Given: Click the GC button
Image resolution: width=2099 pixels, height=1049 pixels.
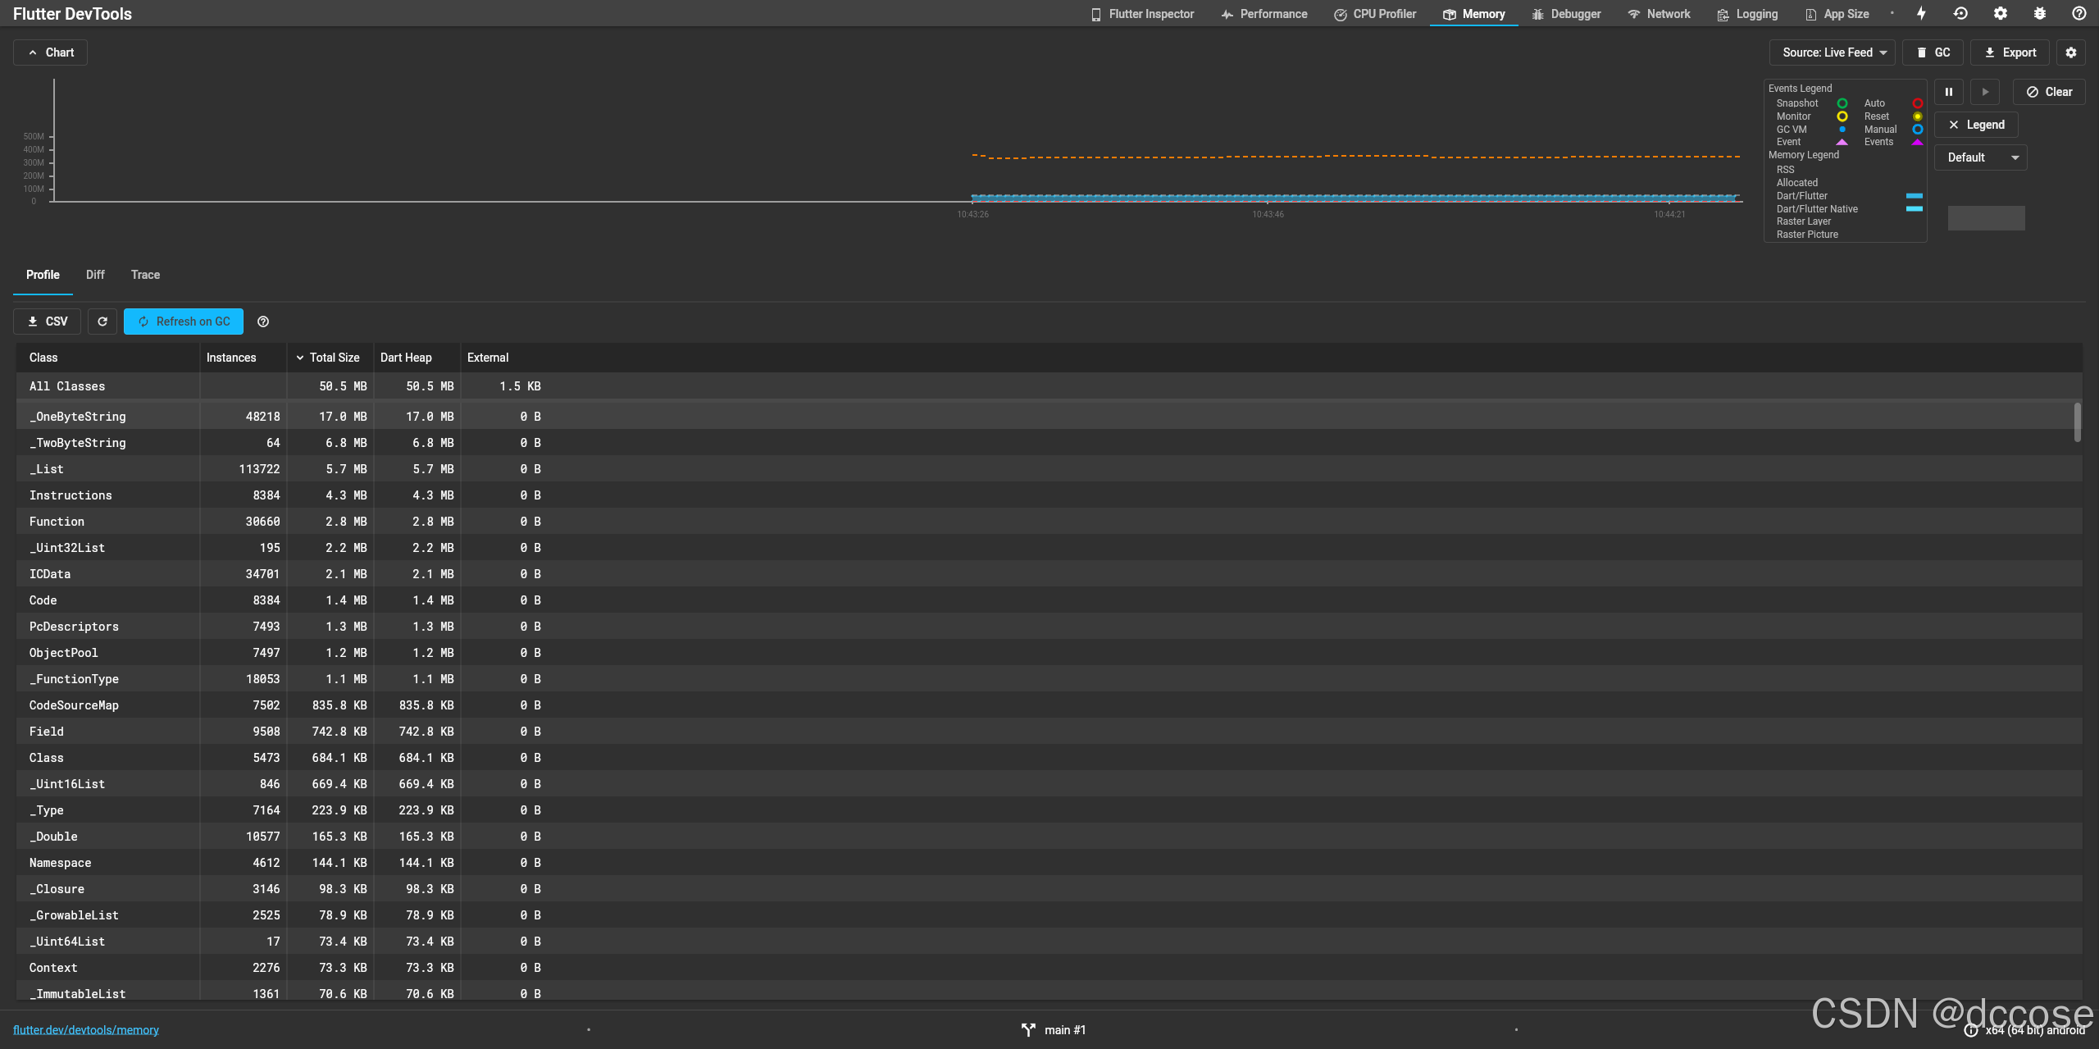Looking at the screenshot, I should 1933,52.
